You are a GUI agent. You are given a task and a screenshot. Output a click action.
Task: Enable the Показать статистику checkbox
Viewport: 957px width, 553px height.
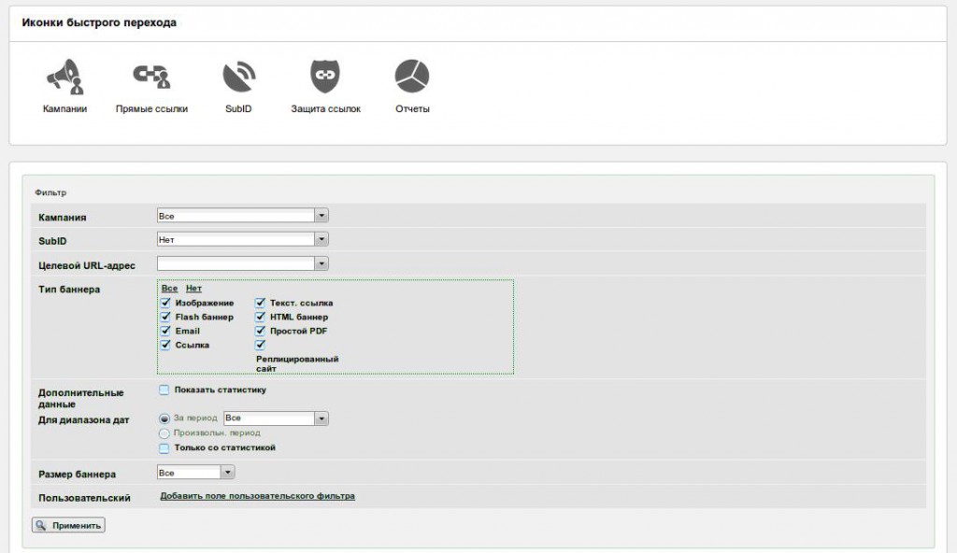pyautogui.click(x=164, y=390)
